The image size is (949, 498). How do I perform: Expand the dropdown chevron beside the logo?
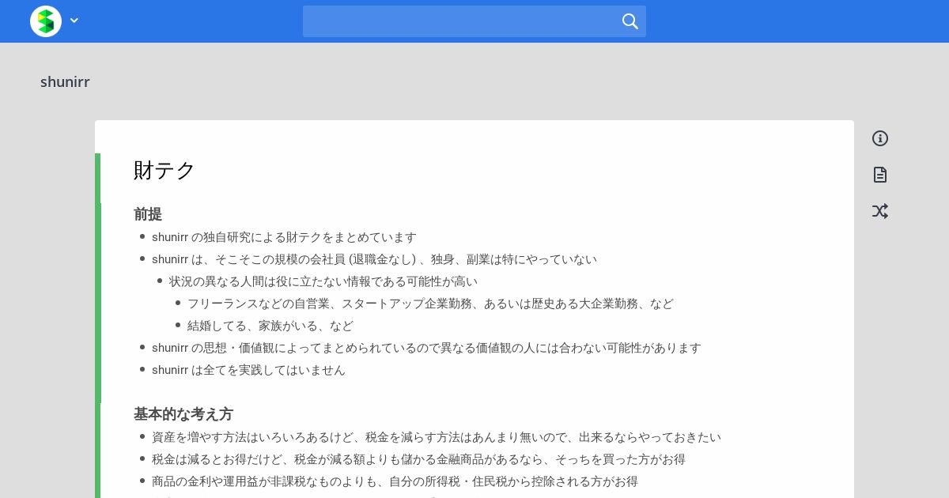[74, 21]
